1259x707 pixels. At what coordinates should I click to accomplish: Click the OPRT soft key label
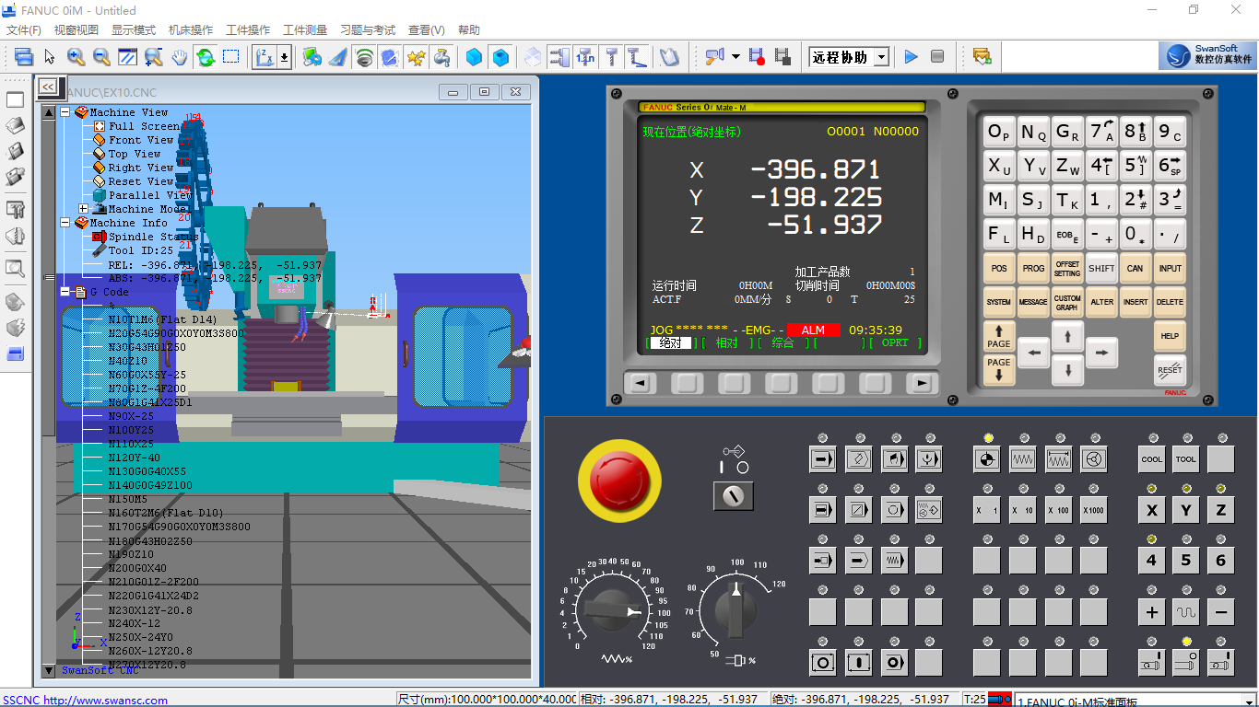895,342
